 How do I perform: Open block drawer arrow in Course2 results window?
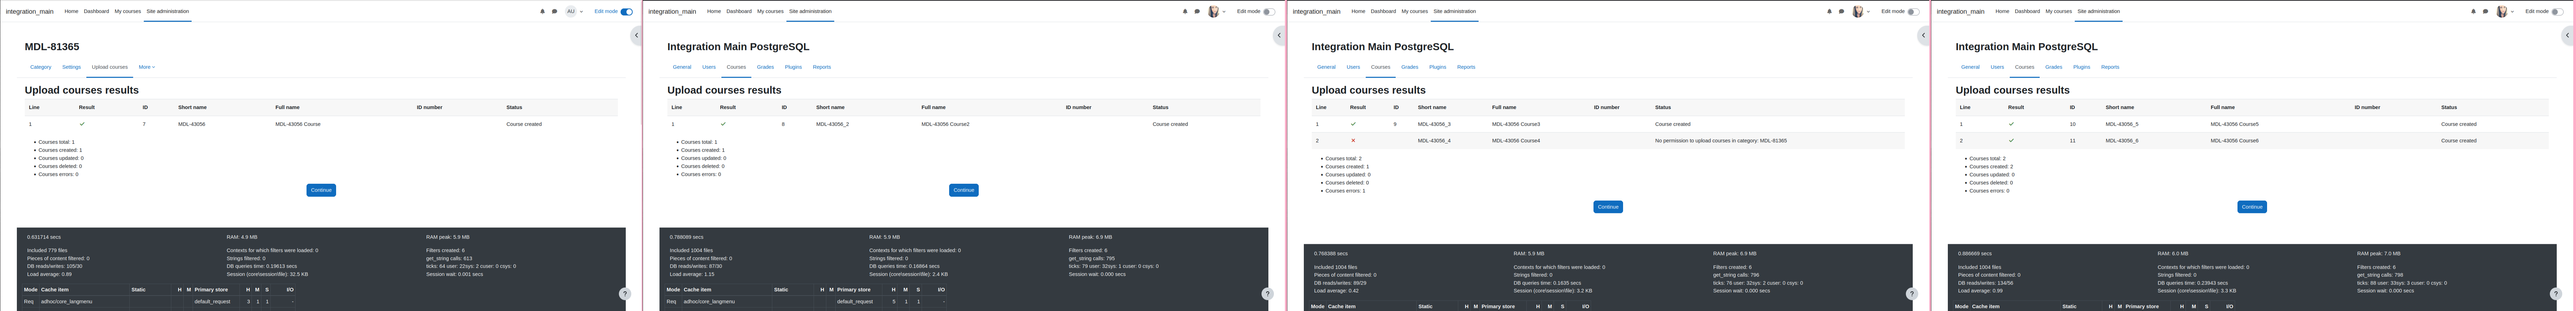[x=1279, y=35]
